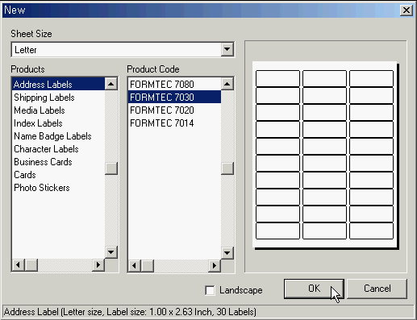Image resolution: width=417 pixels, height=320 pixels.
Task: Click Products list scroll up arrow
Action: (111, 84)
